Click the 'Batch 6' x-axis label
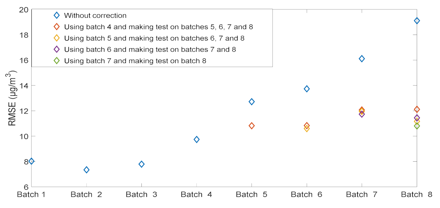The width and height of the screenshot is (440, 208). click(307, 195)
